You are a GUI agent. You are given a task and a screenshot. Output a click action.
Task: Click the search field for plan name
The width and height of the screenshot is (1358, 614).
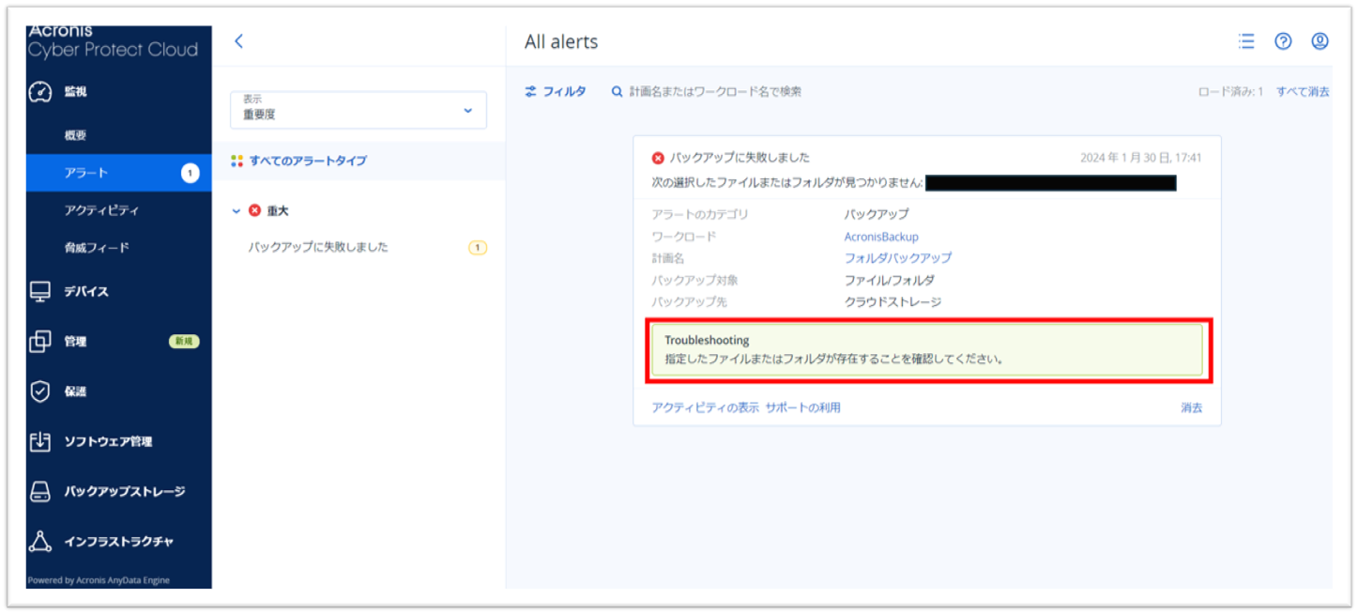click(715, 91)
